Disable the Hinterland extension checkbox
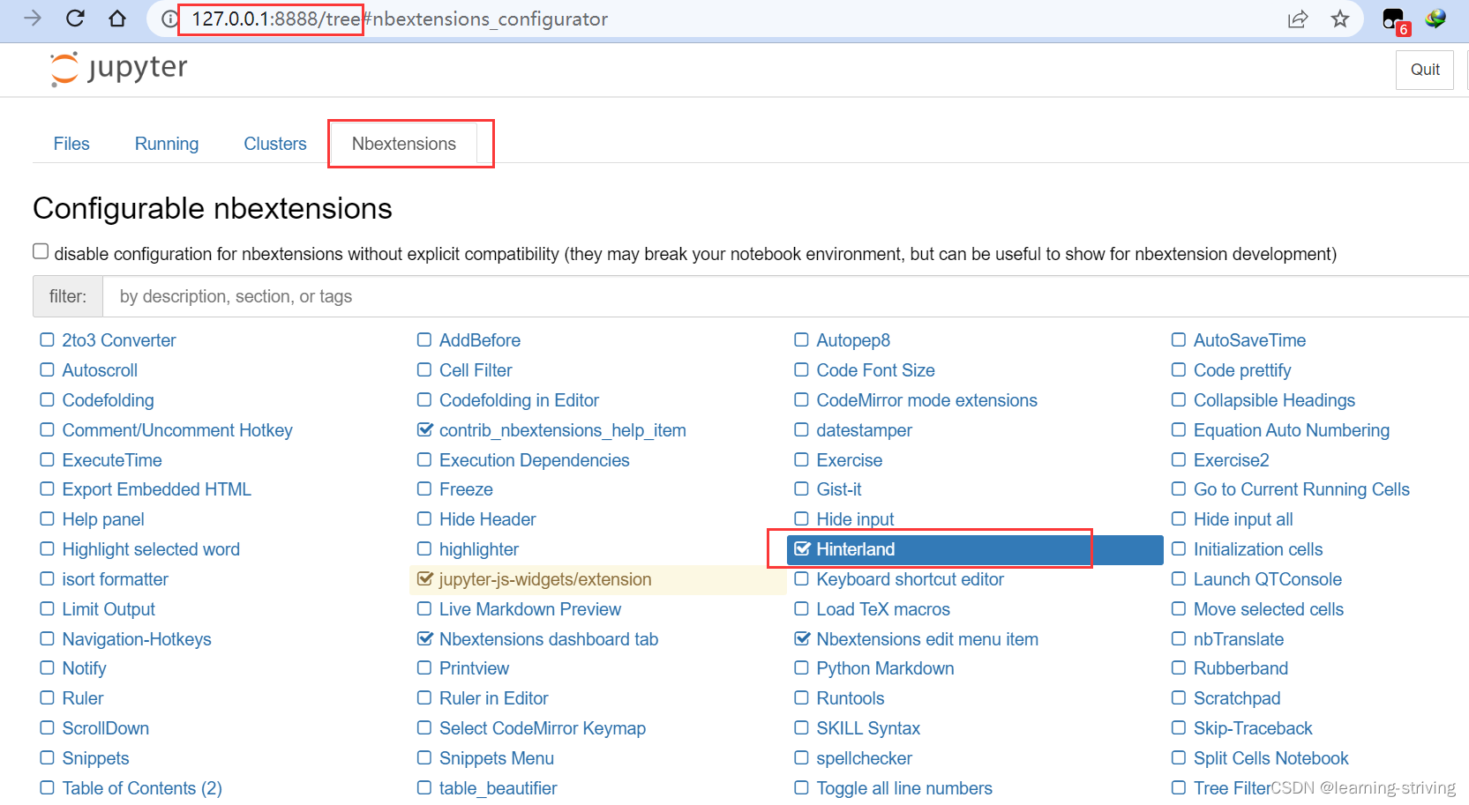This screenshot has width=1469, height=805. coord(801,548)
